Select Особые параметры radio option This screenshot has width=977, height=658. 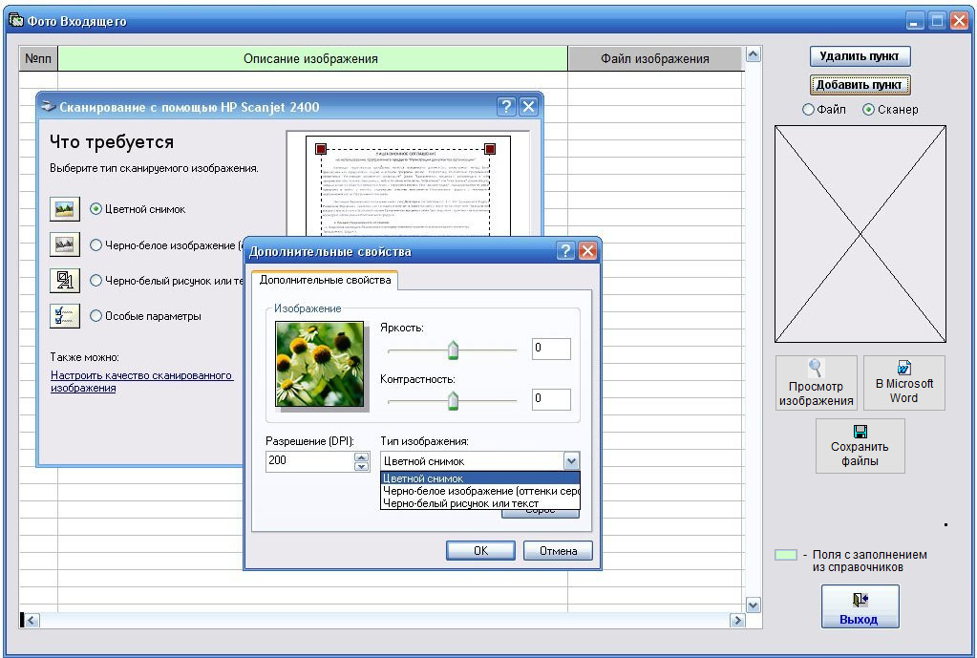96,316
